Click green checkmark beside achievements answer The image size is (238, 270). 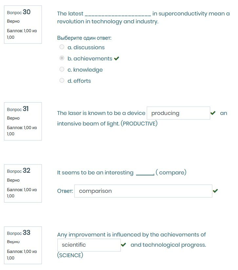pyautogui.click(x=116, y=59)
